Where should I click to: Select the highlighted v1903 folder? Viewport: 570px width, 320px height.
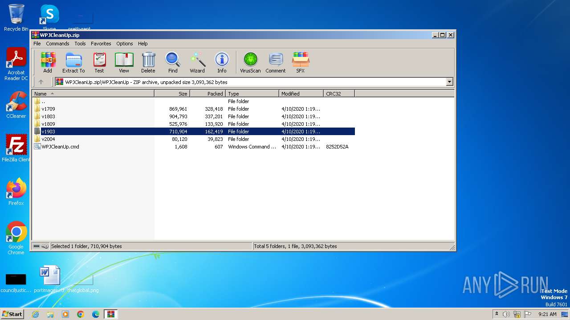[194, 132]
